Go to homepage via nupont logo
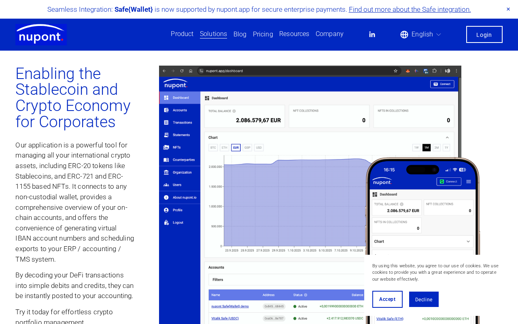The height and width of the screenshot is (324, 518). pyautogui.click(x=41, y=34)
